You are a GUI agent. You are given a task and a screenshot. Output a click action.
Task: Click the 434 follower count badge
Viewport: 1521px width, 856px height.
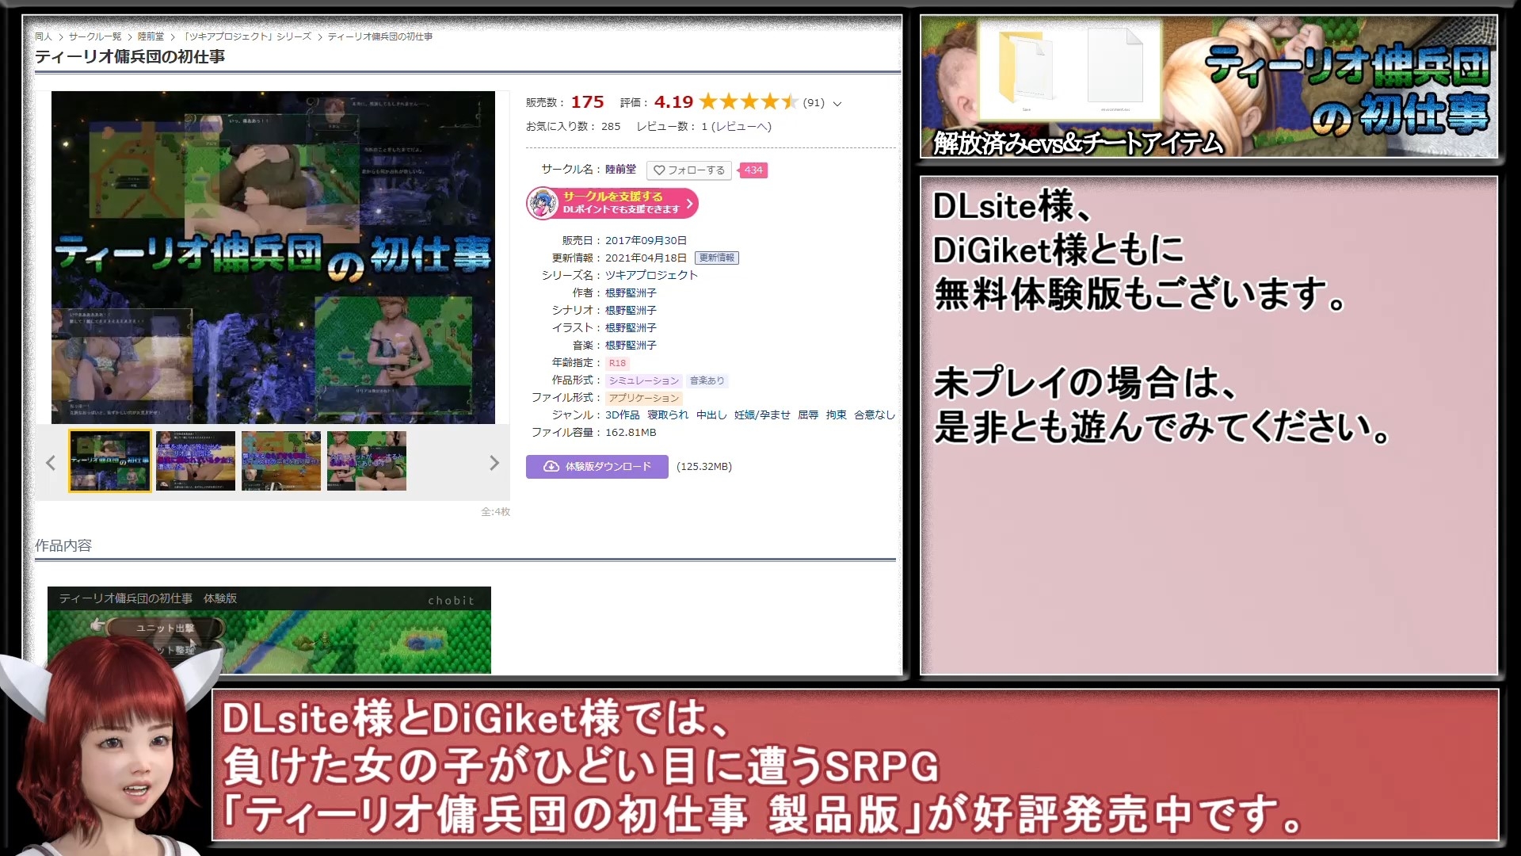pyautogui.click(x=753, y=170)
